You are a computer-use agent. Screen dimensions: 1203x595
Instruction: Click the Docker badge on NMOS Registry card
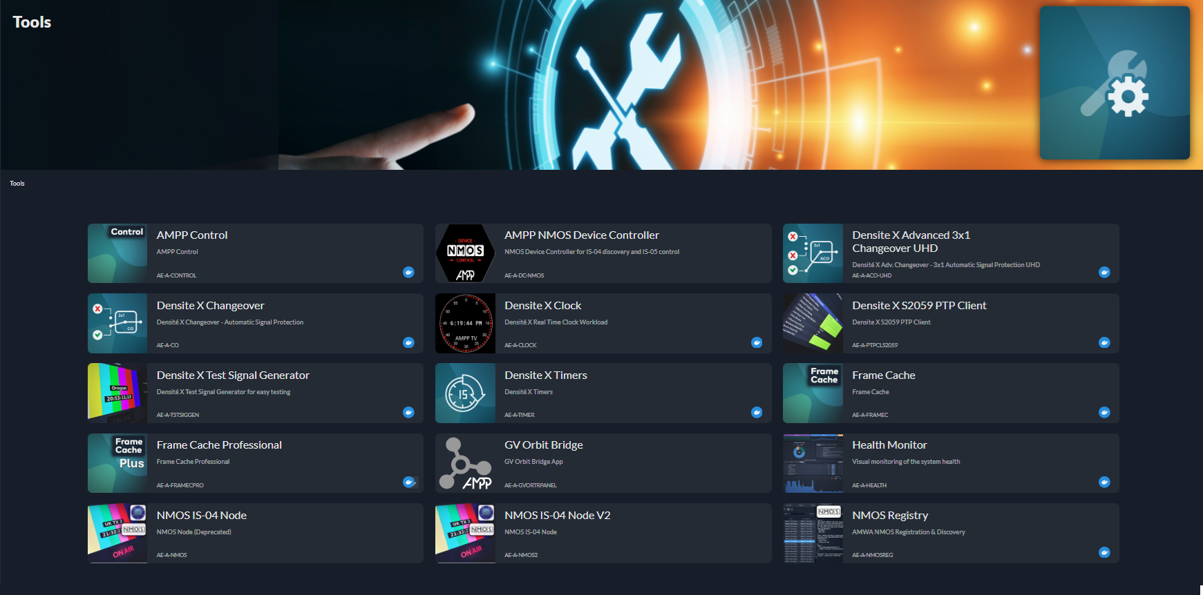pyautogui.click(x=1104, y=552)
